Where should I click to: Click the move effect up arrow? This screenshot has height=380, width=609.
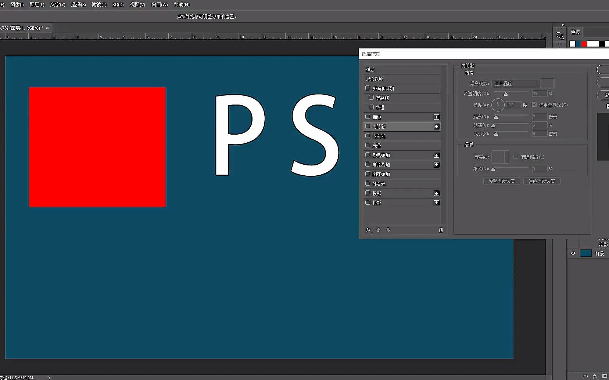click(378, 230)
